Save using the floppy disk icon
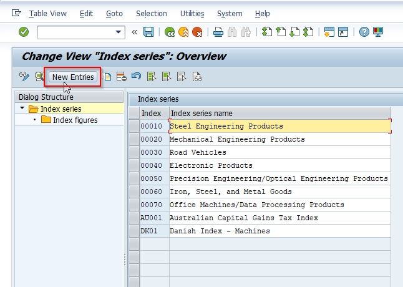 click(148, 32)
